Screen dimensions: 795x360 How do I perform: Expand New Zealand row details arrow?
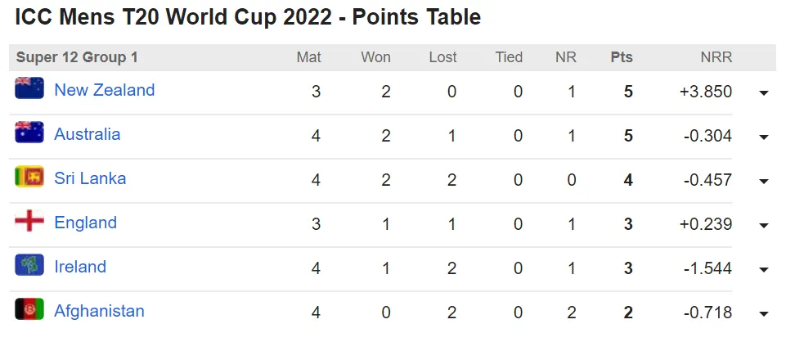764,92
